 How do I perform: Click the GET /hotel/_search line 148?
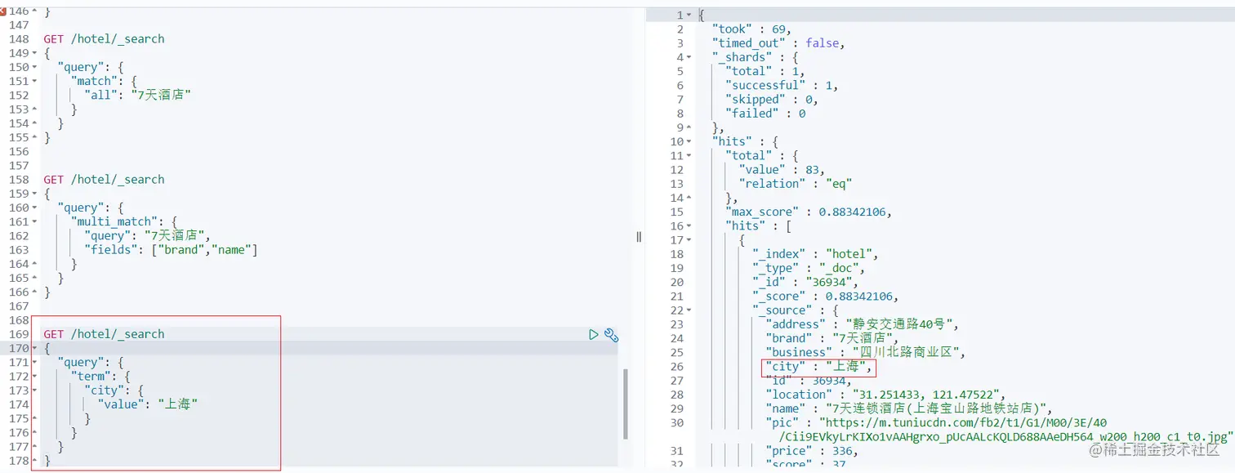click(x=104, y=39)
